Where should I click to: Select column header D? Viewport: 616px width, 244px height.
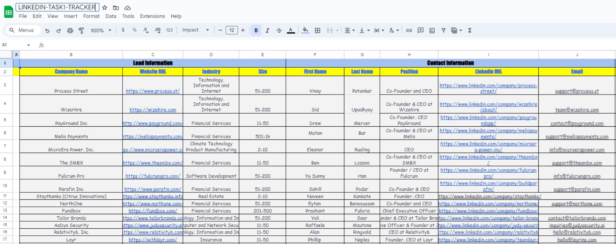[211, 55]
